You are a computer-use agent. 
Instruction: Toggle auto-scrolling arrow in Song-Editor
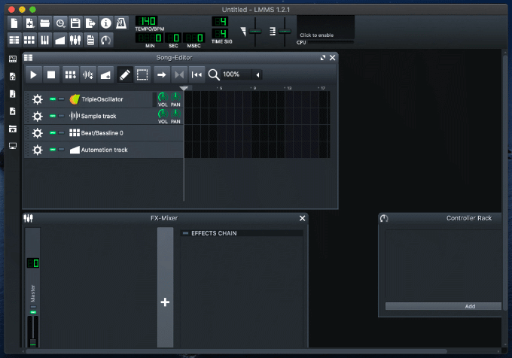(162, 75)
